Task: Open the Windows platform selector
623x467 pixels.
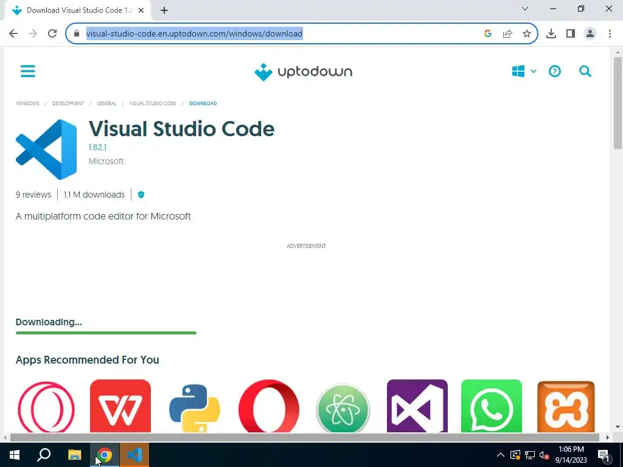Action: pyautogui.click(x=524, y=72)
